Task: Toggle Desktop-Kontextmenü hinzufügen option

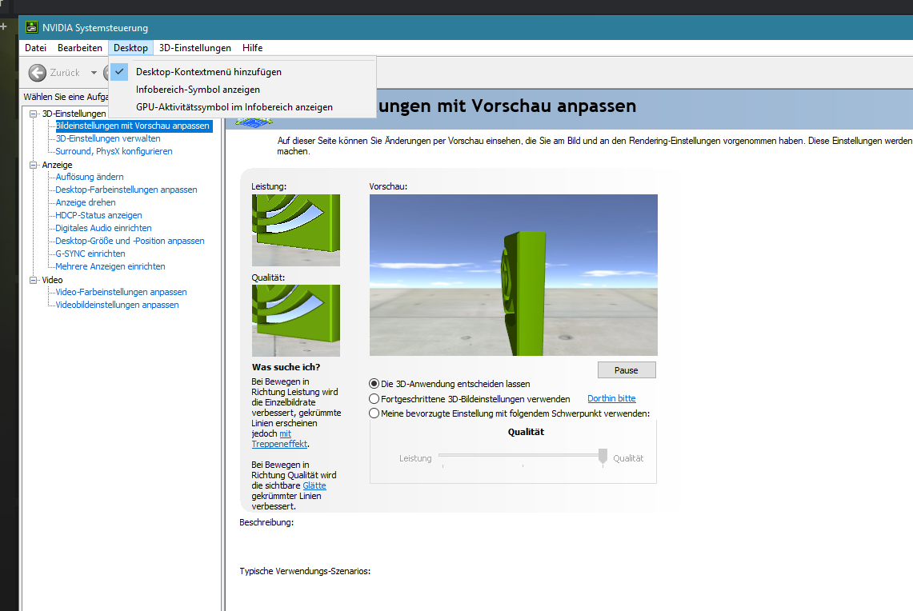Action: tap(242, 71)
